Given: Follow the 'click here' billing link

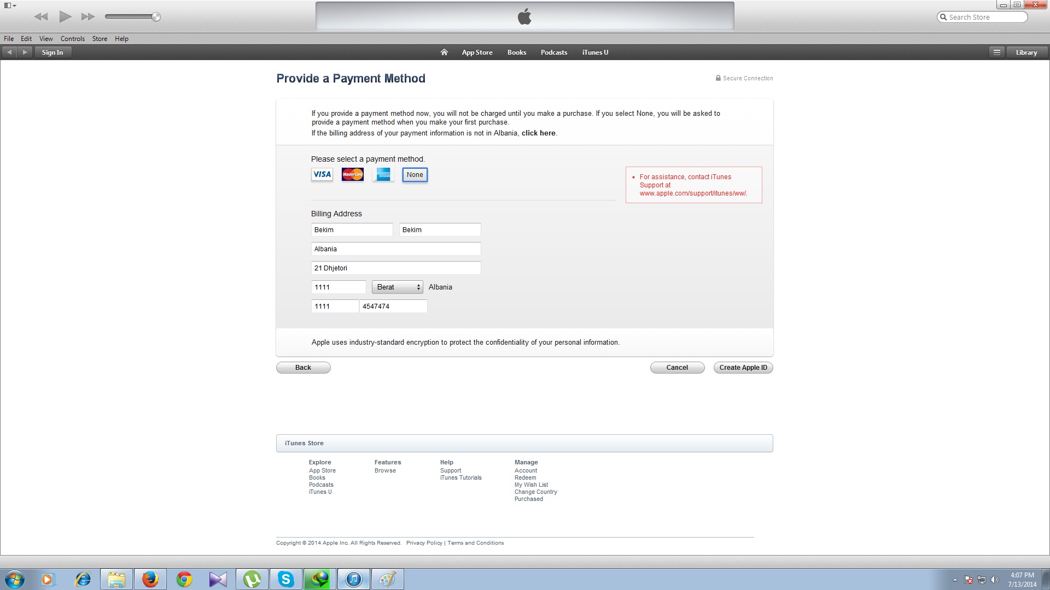Looking at the screenshot, I should [x=538, y=133].
